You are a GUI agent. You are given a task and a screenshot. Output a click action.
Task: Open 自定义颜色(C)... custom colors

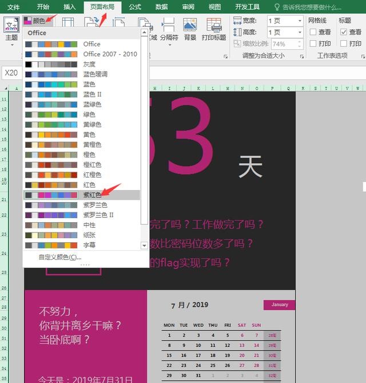[60, 257]
